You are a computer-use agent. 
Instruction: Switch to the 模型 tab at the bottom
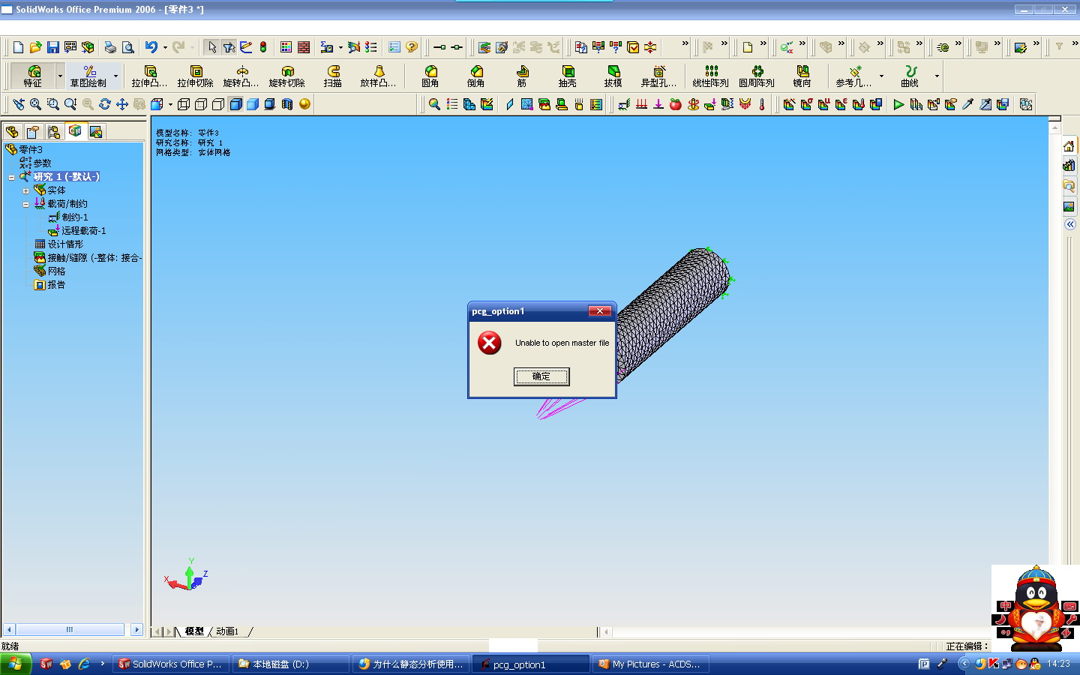[x=194, y=631]
